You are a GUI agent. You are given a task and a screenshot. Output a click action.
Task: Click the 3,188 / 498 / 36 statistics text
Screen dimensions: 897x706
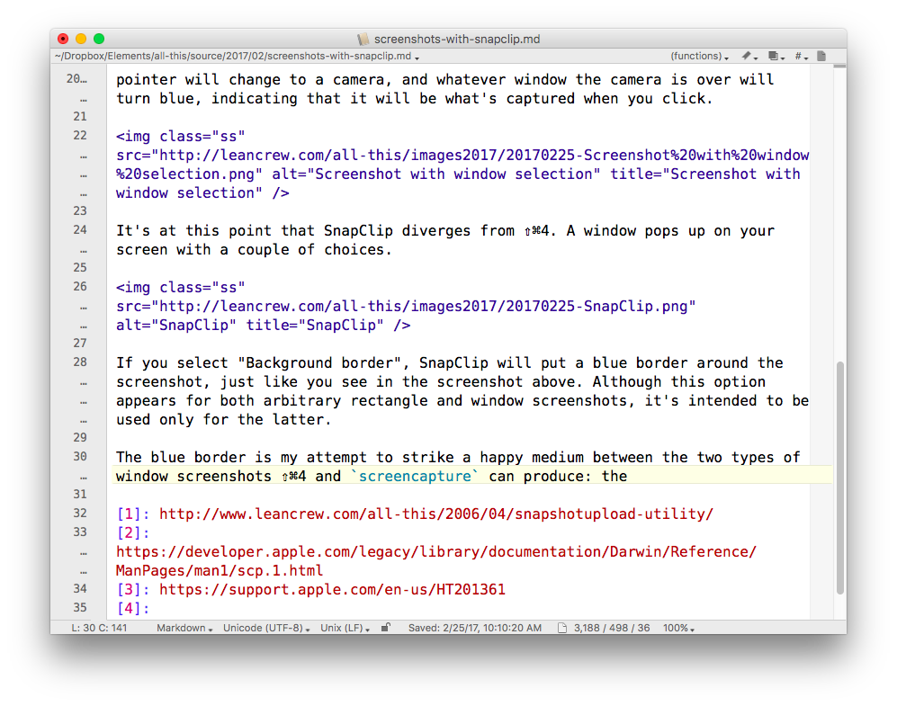612,628
